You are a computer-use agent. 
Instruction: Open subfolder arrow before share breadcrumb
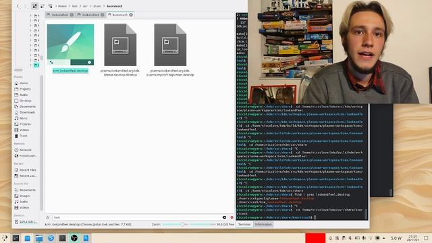[90, 6]
